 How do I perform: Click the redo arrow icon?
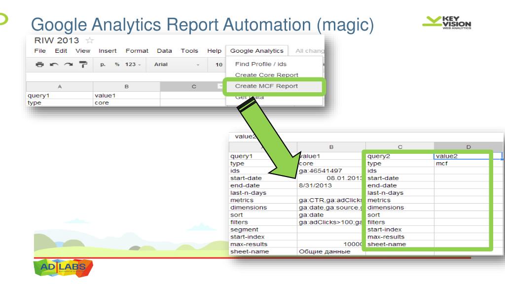[x=68, y=65]
